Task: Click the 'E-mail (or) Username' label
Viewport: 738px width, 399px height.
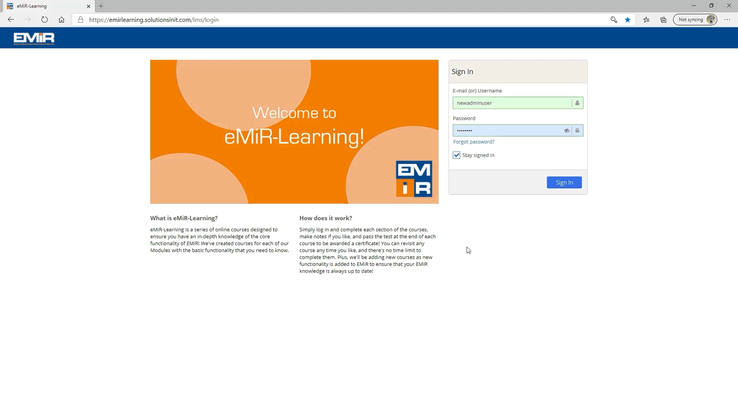Action: tap(477, 91)
